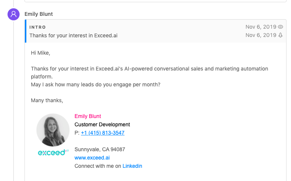Expand the email via its subject line
Image resolution: width=291 pixels, height=181 pixels.
76,35
